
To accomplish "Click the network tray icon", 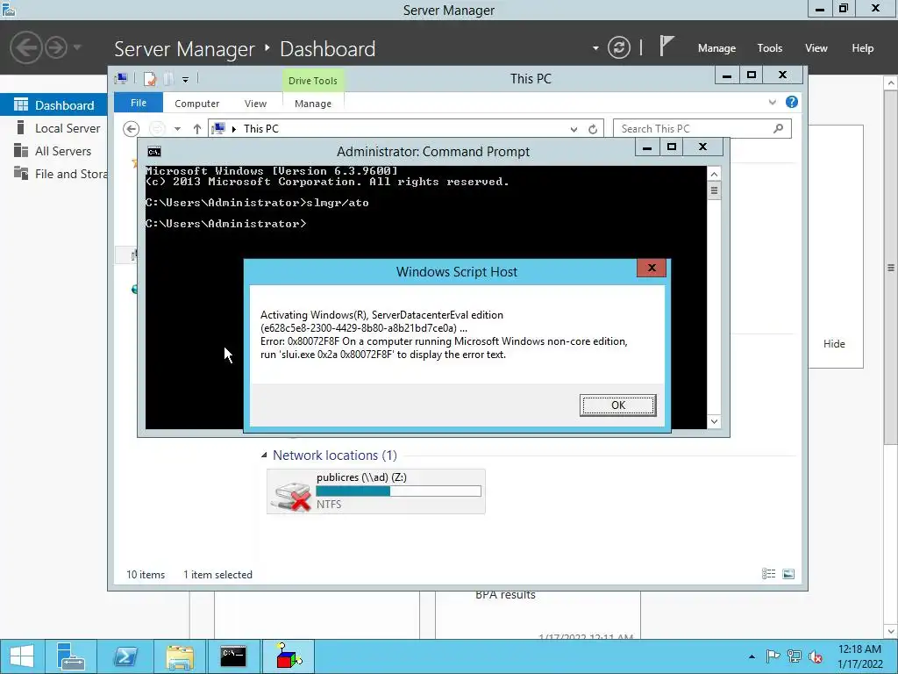I will click(794, 656).
